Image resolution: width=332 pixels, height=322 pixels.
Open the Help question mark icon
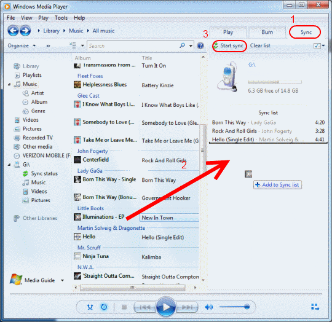200,45
